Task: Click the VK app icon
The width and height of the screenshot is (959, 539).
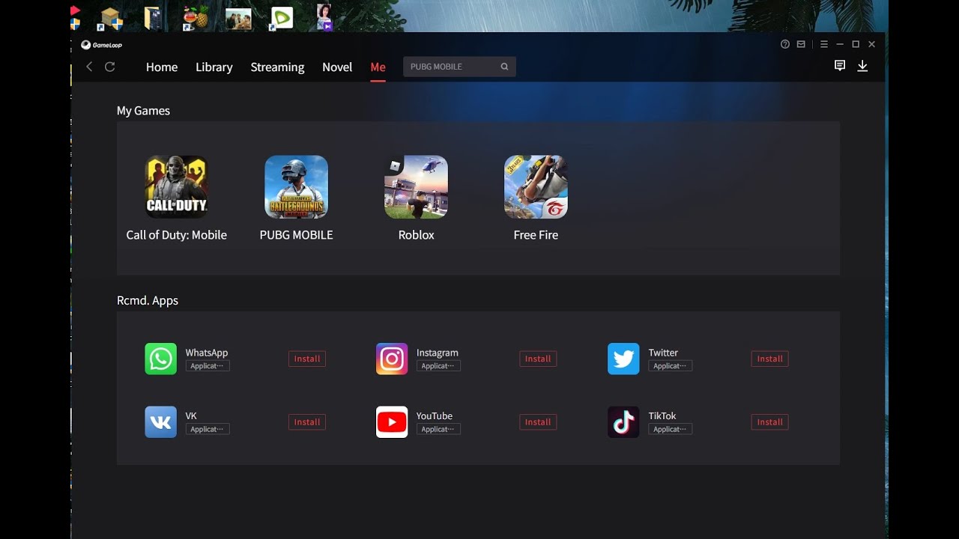Action: click(160, 422)
